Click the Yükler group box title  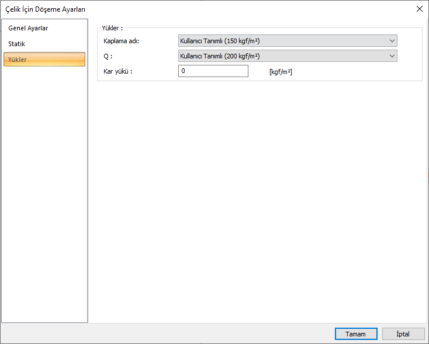click(x=112, y=28)
